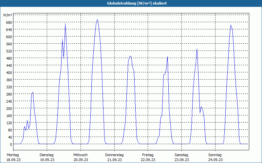Click the peak of Monday's radiation curve
The image size is (262, 163).
pyautogui.click(x=33, y=92)
